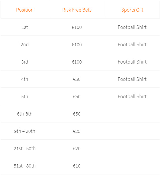Click Football Shirt in the 3rd row
161x175 pixels.
point(132,62)
